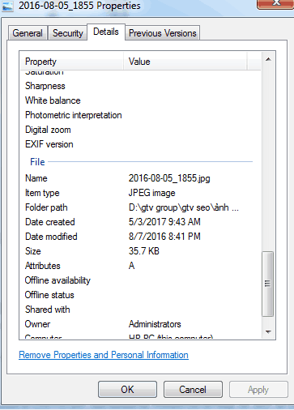Screen dimensions: 294x410
Task: Select the Date created property label
Action: [x=50, y=222]
